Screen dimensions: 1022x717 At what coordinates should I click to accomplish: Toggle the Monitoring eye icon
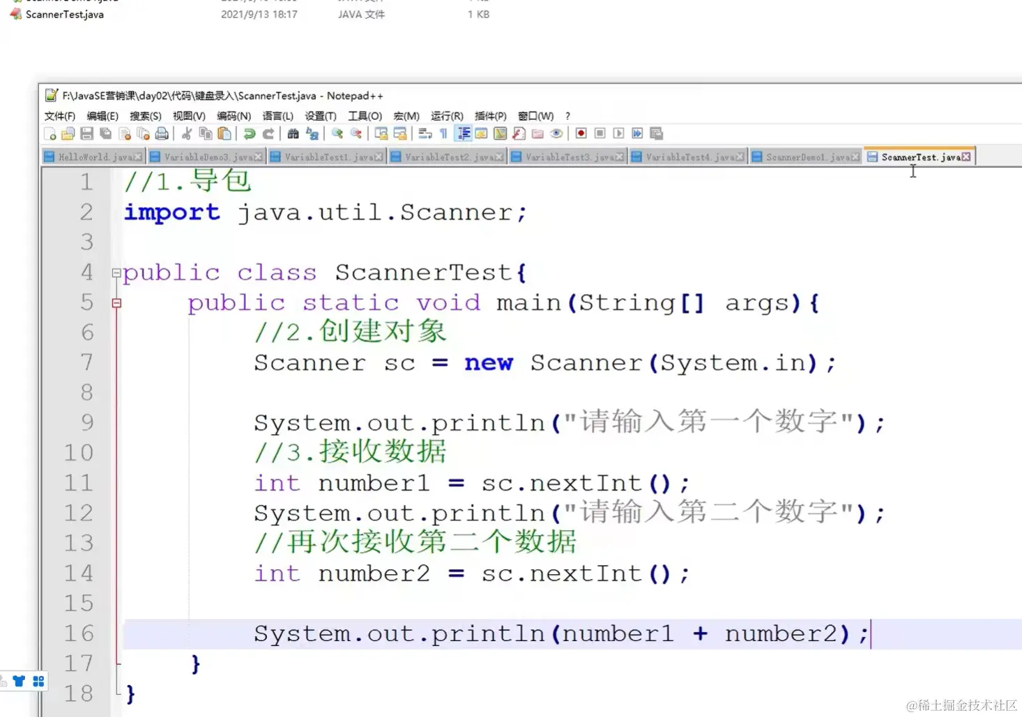pos(556,134)
